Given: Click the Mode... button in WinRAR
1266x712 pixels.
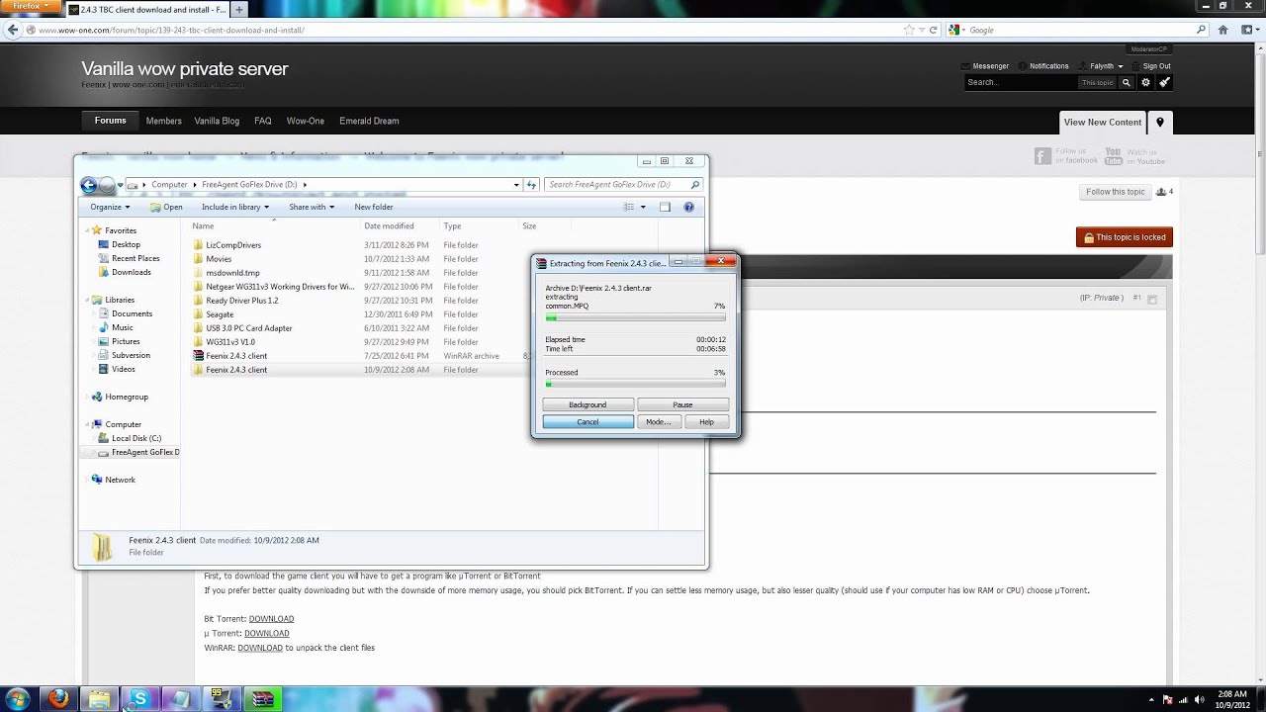Looking at the screenshot, I should [658, 422].
